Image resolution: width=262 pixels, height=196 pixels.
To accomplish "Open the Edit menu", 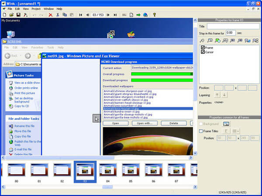I will (x=17, y=9).
